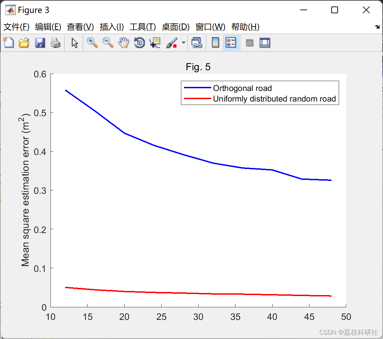Click the Hide Plot Tools icon
Image resolution: width=383 pixels, height=339 pixels.
[249, 43]
